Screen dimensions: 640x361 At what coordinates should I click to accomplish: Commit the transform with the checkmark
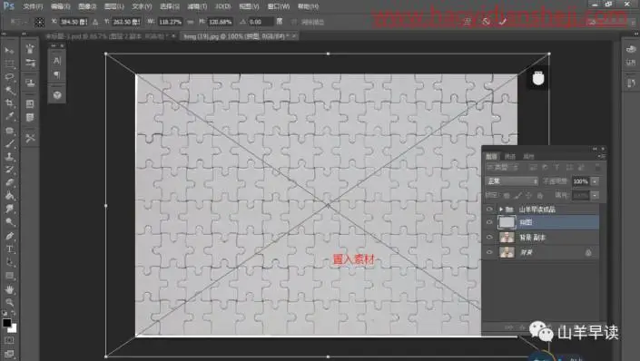click(x=502, y=22)
